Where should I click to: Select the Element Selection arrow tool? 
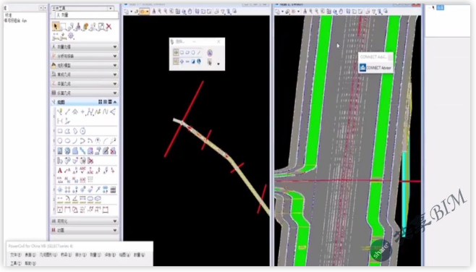(55, 27)
